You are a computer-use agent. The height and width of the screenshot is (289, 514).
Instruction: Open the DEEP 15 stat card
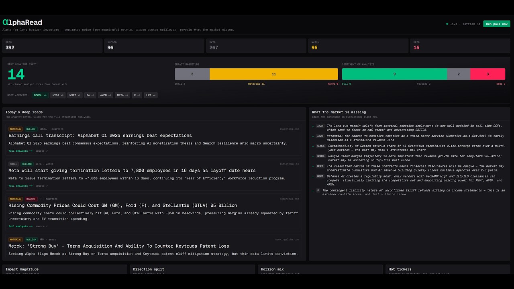point(460,46)
